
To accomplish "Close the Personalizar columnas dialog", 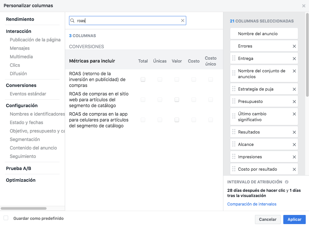I will pos(304,6).
